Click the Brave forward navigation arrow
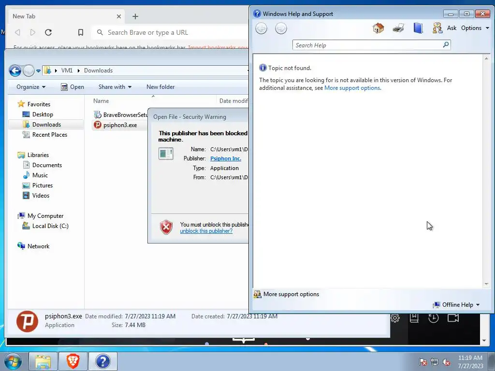 [32, 32]
